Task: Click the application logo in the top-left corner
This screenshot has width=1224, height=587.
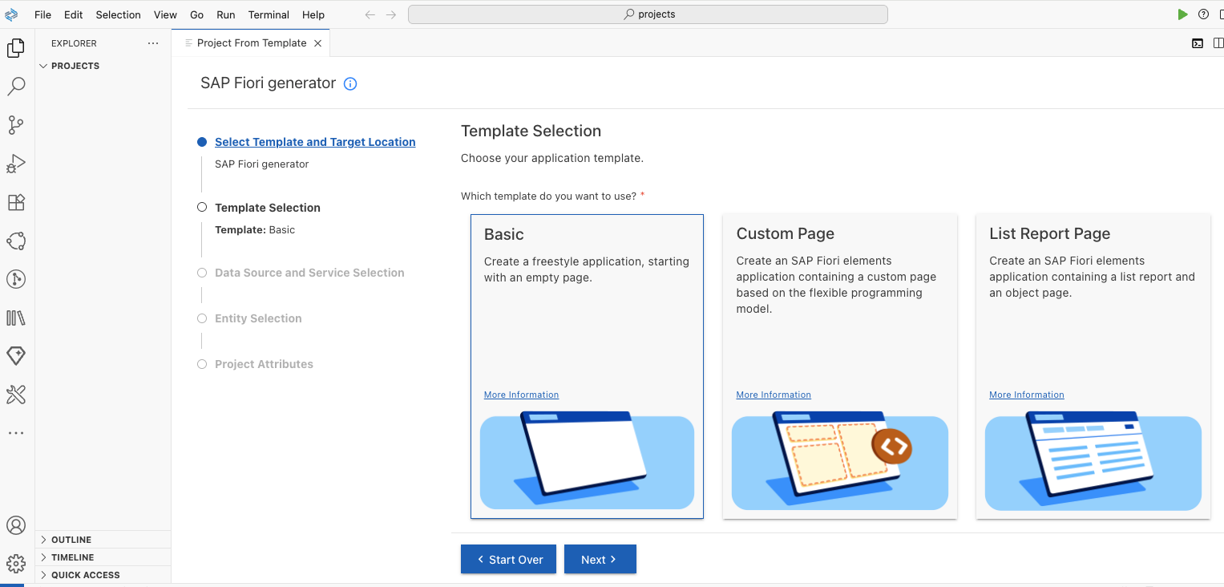Action: click(x=11, y=14)
